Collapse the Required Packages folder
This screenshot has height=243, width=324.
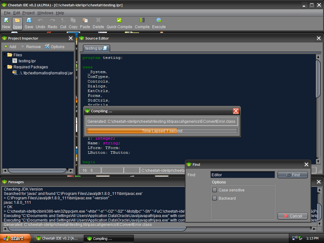(x=5, y=67)
